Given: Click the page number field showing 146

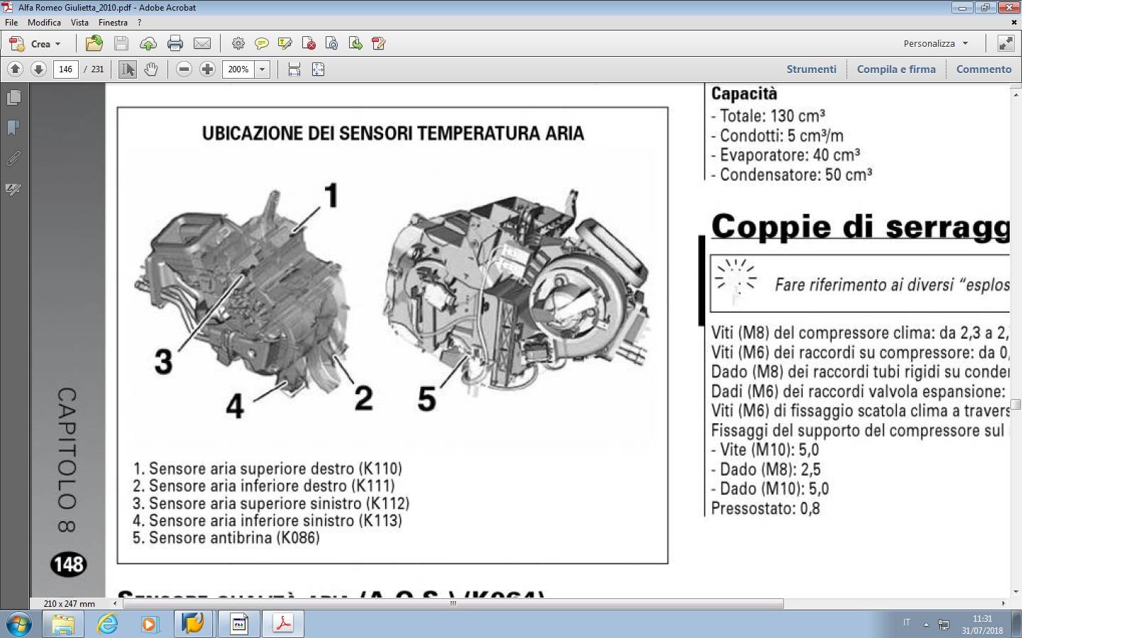Looking at the screenshot, I should 65,69.
